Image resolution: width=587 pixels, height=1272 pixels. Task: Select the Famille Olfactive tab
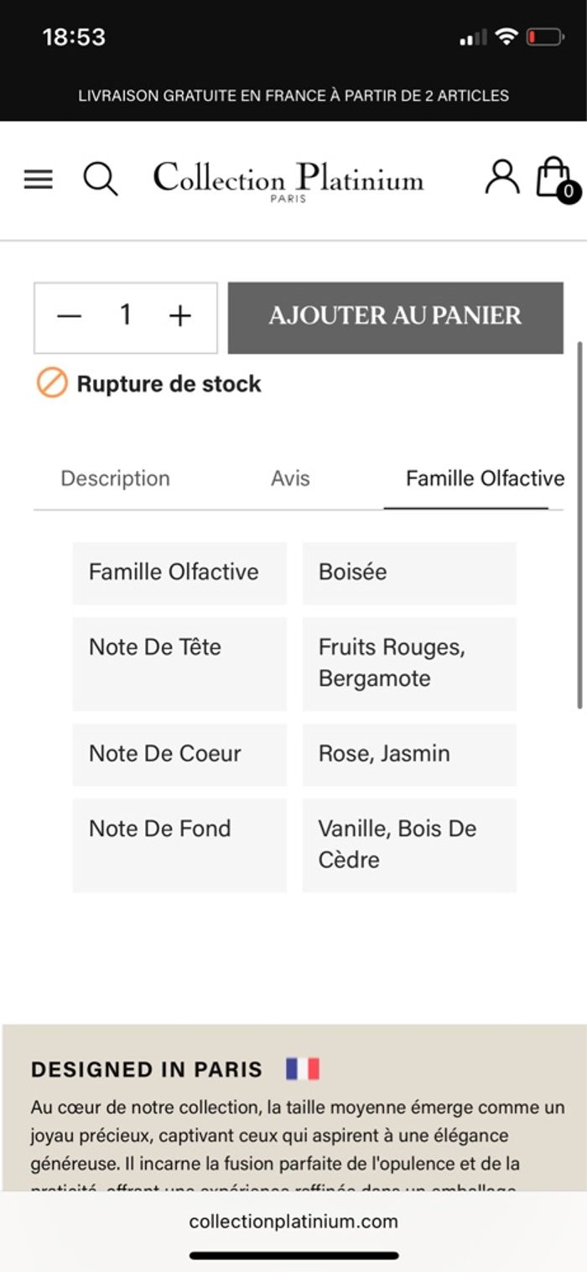coord(485,479)
